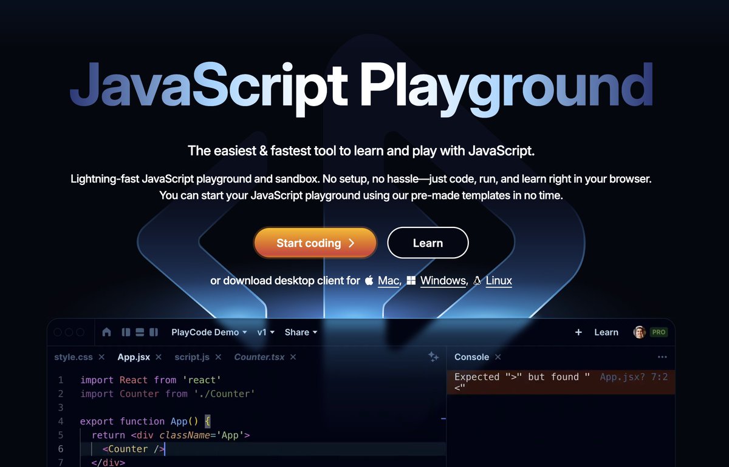
Task: Close the style.css tab
Action: (x=101, y=357)
